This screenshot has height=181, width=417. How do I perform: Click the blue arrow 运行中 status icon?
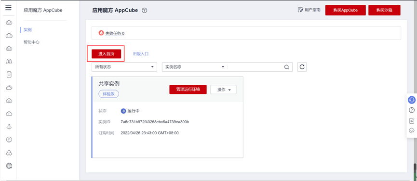coord(123,111)
